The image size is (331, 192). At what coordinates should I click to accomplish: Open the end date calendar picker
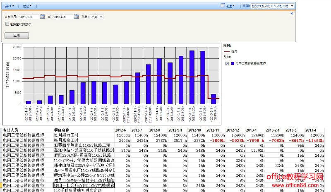(x=76, y=17)
